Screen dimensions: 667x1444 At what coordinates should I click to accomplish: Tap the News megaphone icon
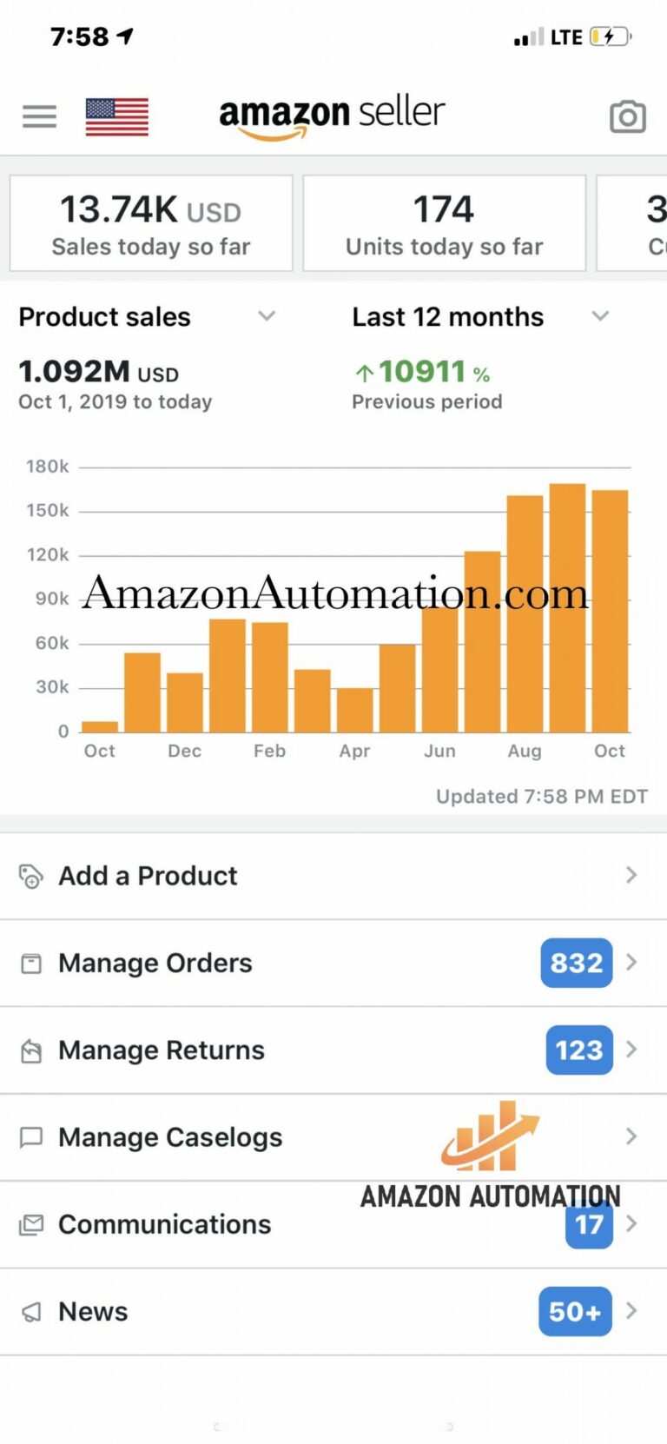point(31,1312)
